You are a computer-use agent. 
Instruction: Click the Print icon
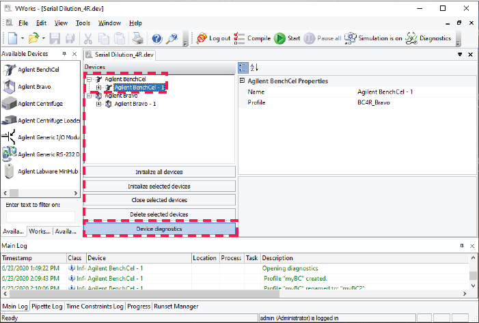(138, 38)
